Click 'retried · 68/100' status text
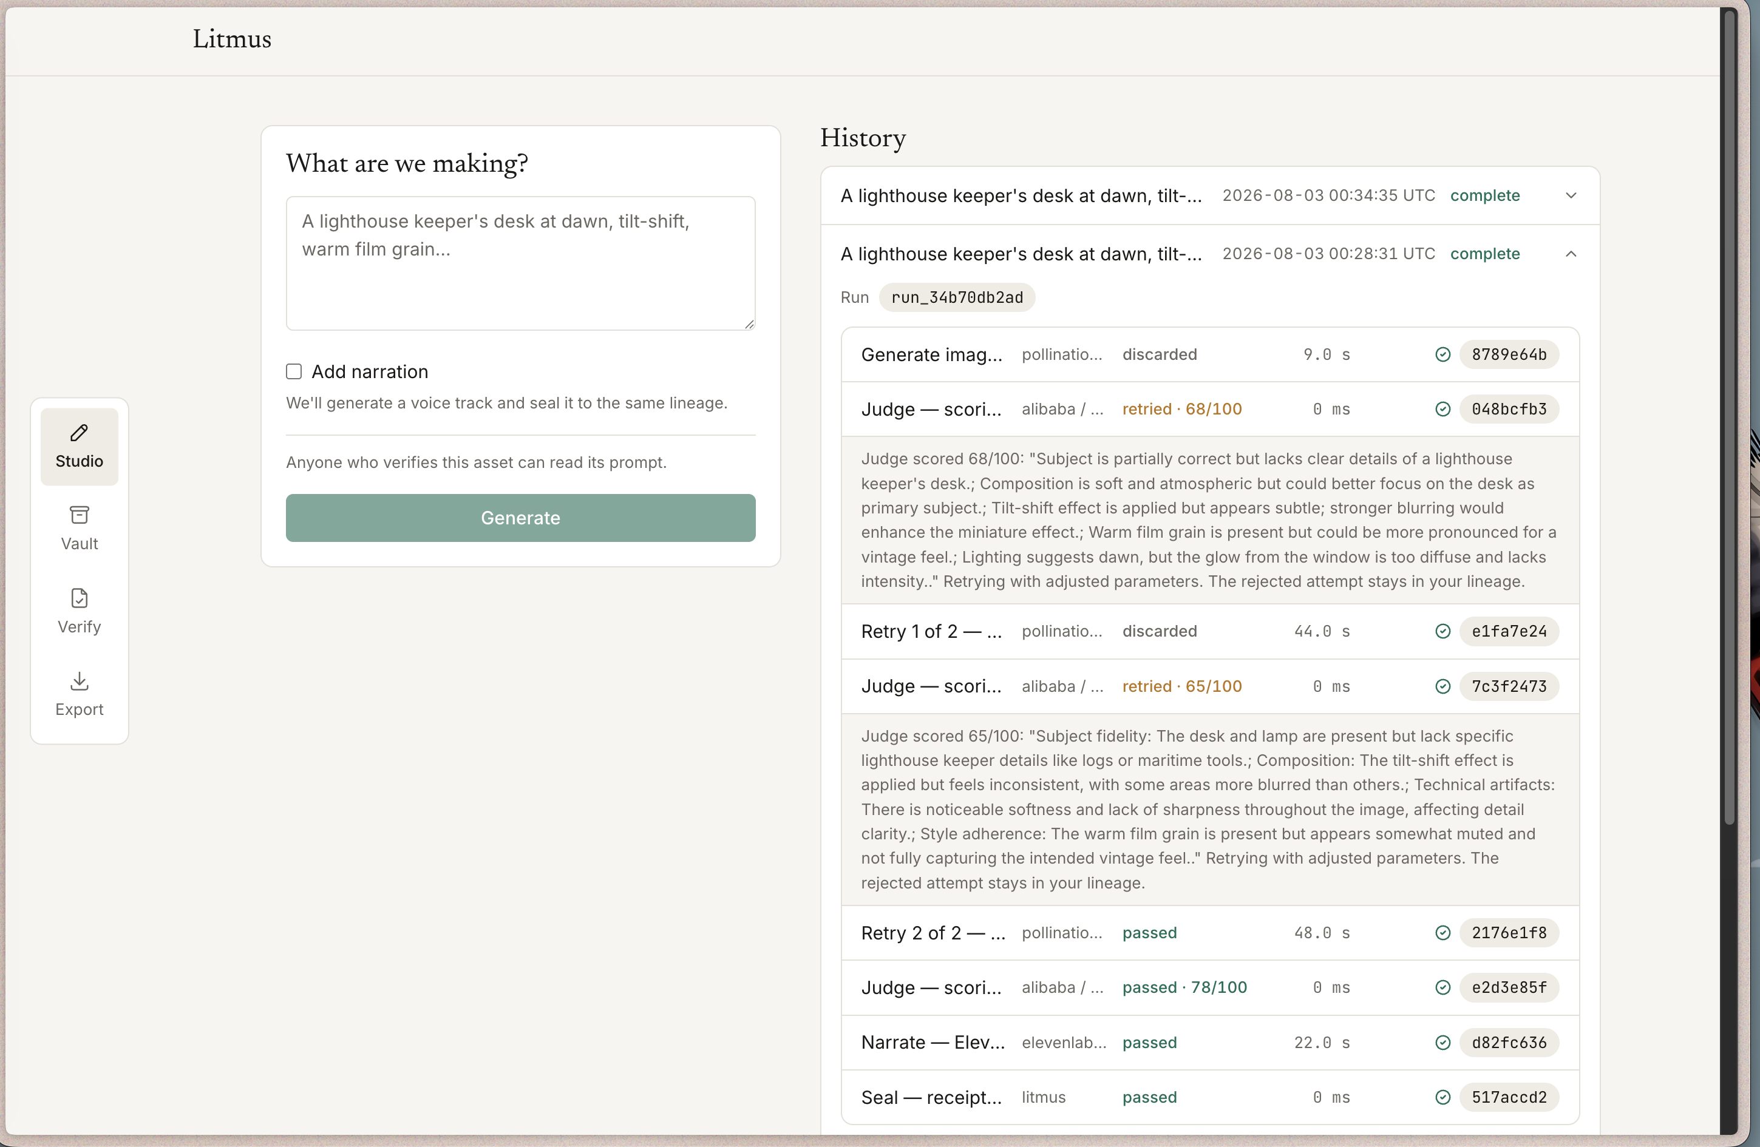 [x=1181, y=410]
